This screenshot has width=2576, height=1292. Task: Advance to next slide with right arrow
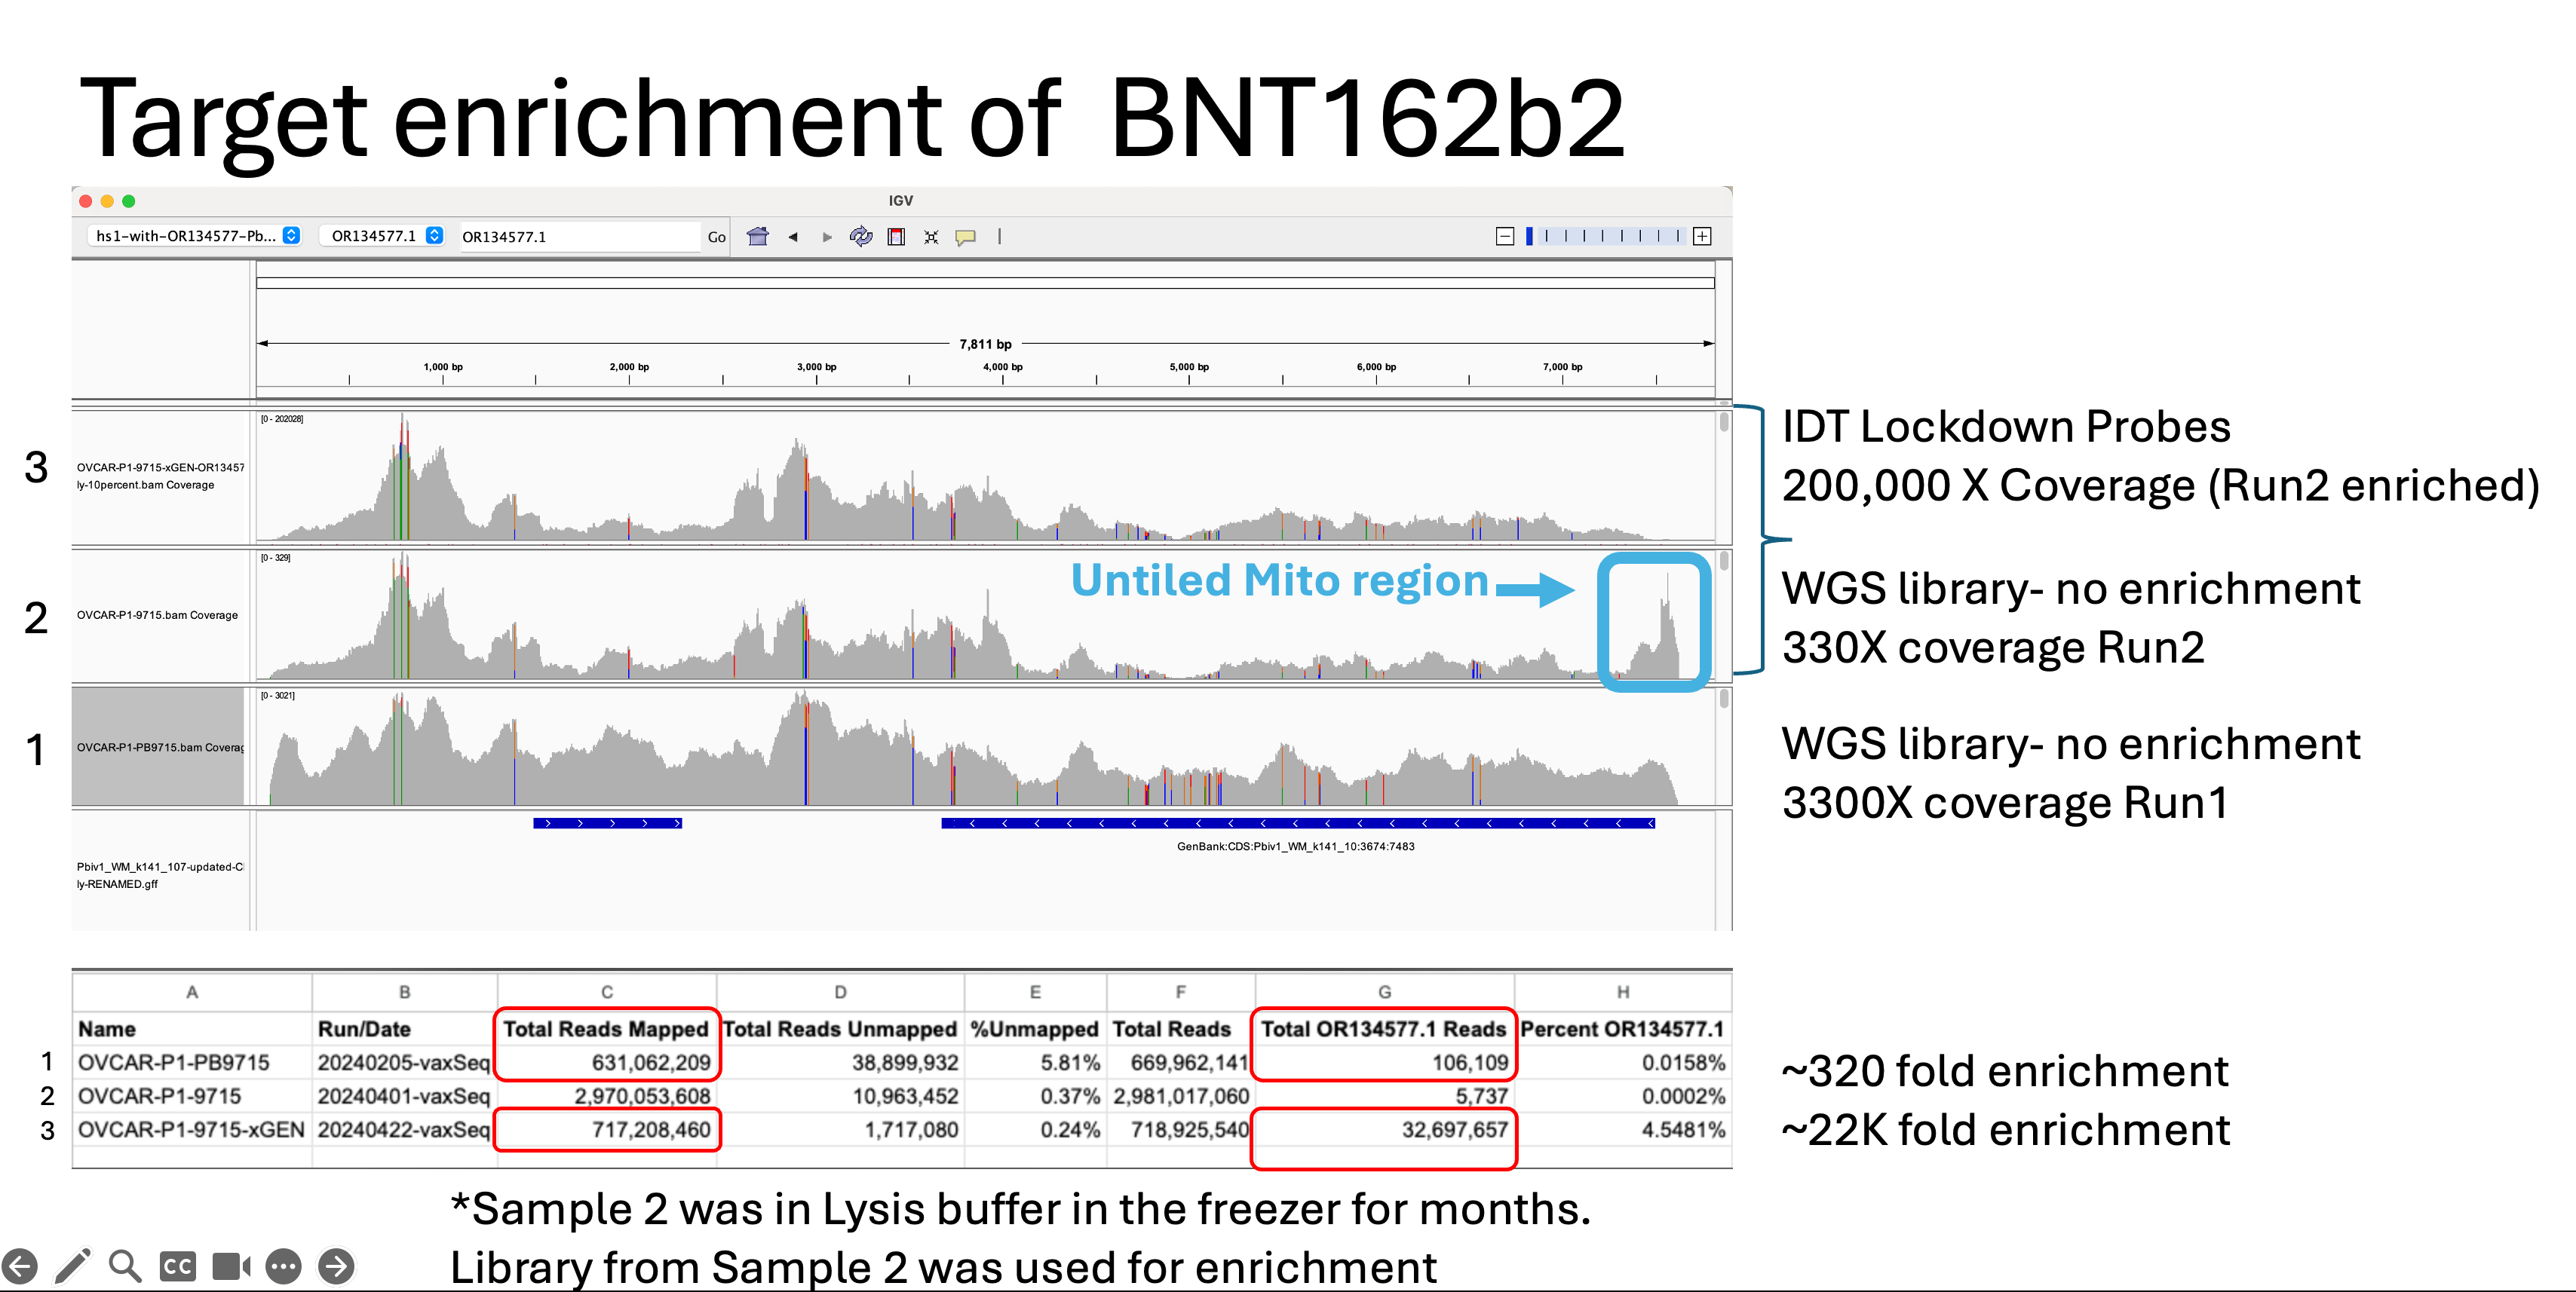[336, 1266]
